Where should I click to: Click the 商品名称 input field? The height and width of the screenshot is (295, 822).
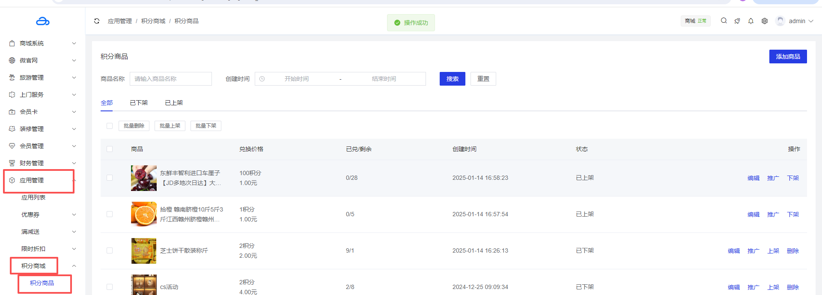pos(170,79)
